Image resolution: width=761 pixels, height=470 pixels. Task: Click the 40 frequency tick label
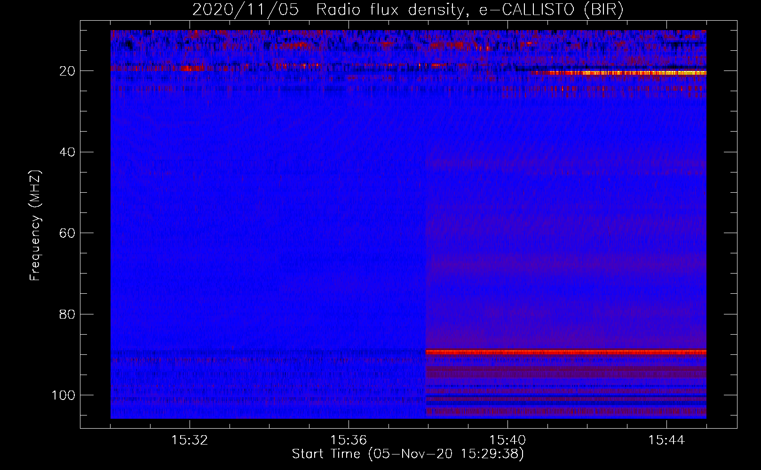pos(67,152)
